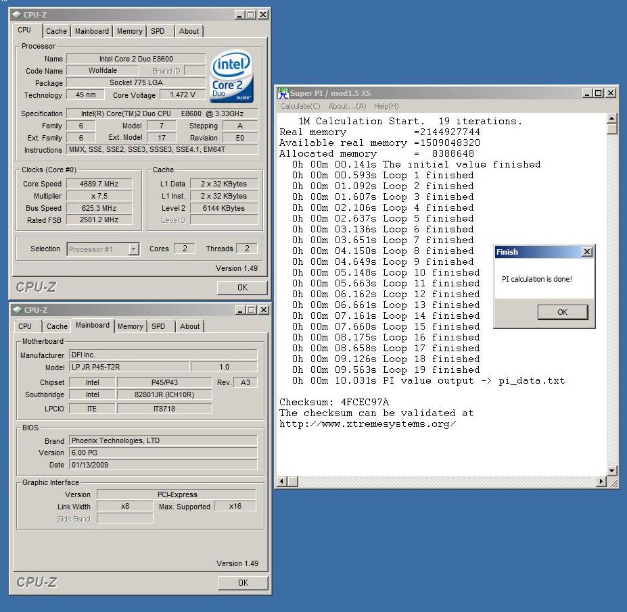Viewport: 627px width, 612px height.
Task: Click 'http://www.xtremesystems.org/' text in Super PI
Action: coord(367,424)
